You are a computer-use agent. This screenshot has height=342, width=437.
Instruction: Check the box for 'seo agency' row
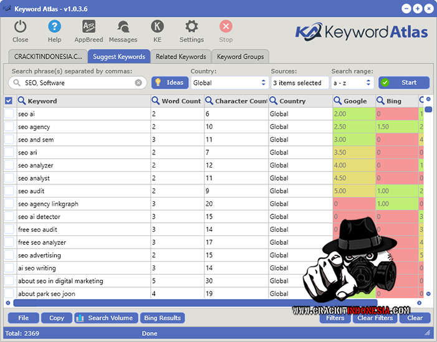point(9,127)
